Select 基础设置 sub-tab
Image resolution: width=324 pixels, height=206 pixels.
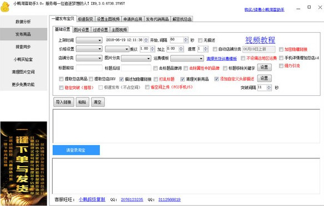point(62,29)
